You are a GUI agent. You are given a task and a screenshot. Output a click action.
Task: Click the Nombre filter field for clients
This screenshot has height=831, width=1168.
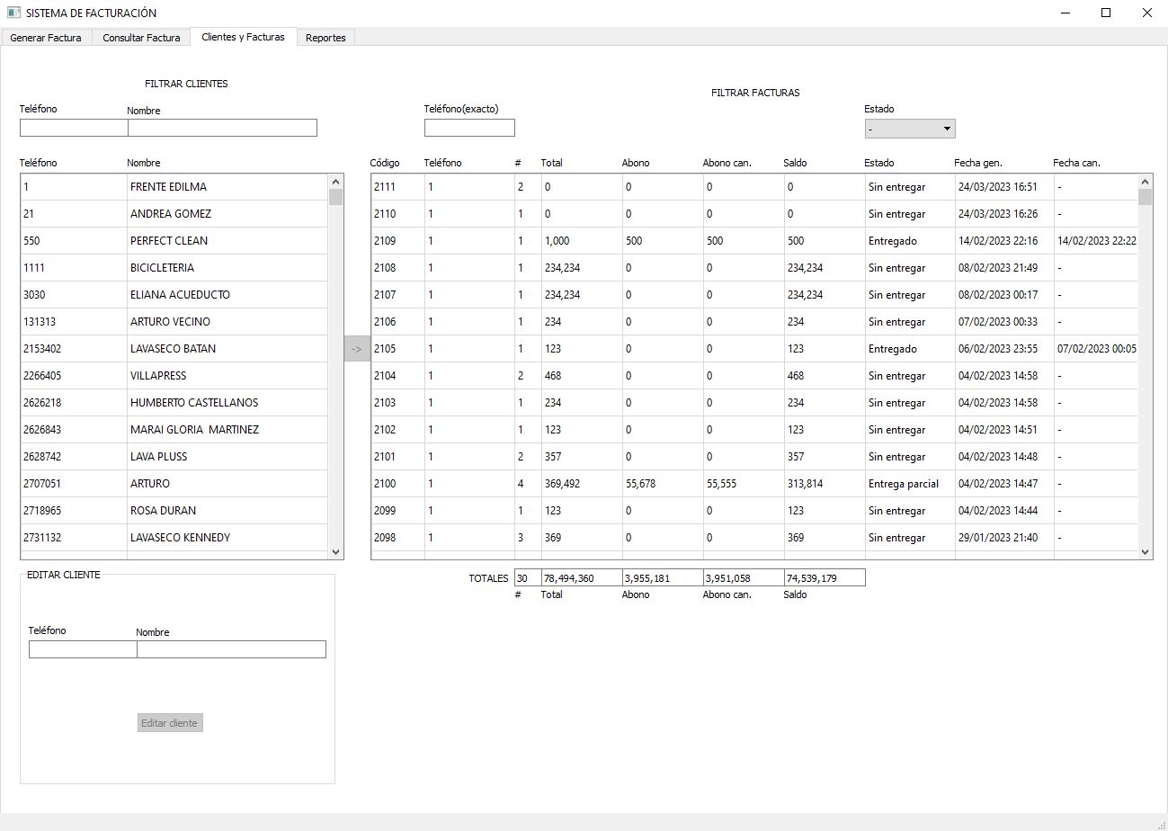(x=222, y=128)
